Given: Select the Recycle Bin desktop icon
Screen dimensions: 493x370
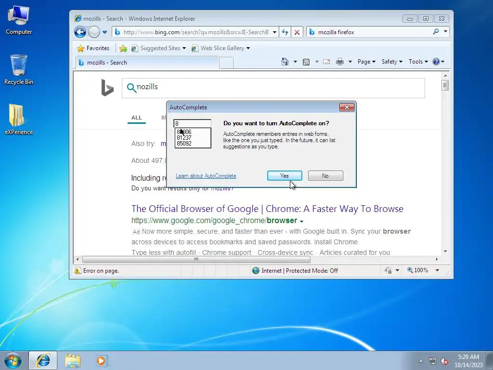Looking at the screenshot, I should click(19, 70).
